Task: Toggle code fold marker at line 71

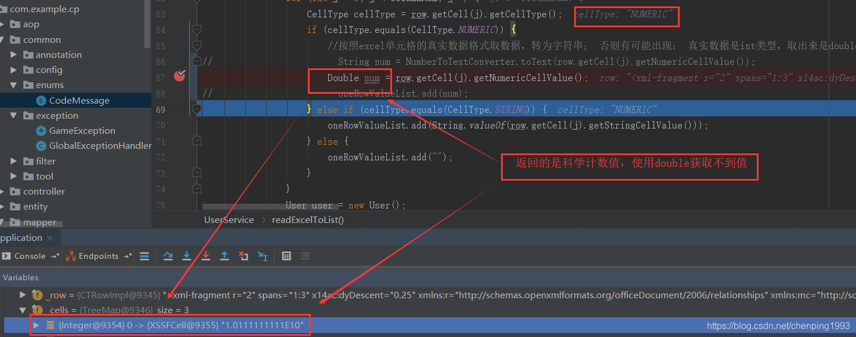Action: (197, 140)
